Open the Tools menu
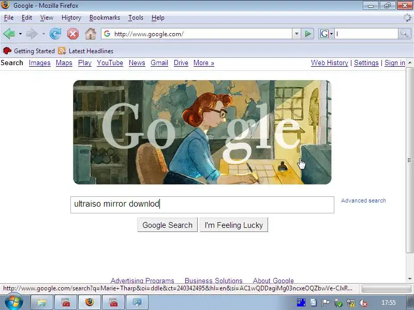The image size is (414, 310). [136, 18]
